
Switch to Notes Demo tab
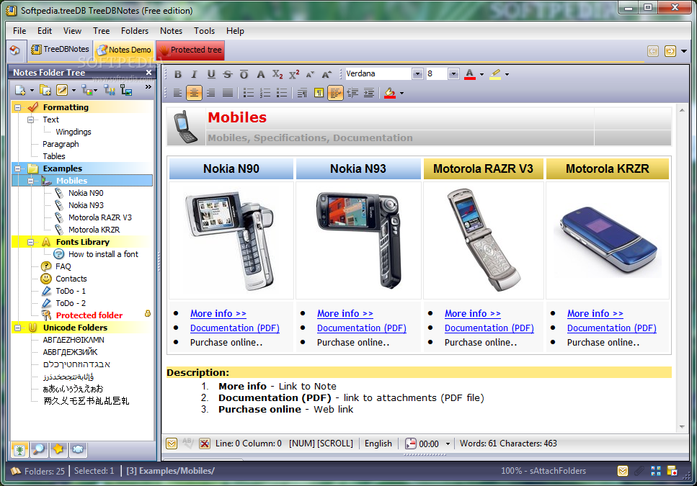coord(124,50)
